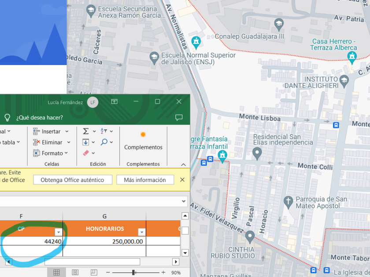Screen dimensions: 370x277
Task: Click the Clear eraser icon
Action: [x=86, y=153]
